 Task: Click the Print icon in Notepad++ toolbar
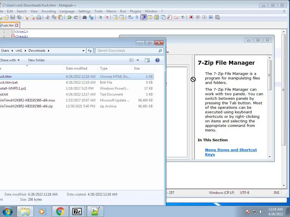(x=39, y=17)
